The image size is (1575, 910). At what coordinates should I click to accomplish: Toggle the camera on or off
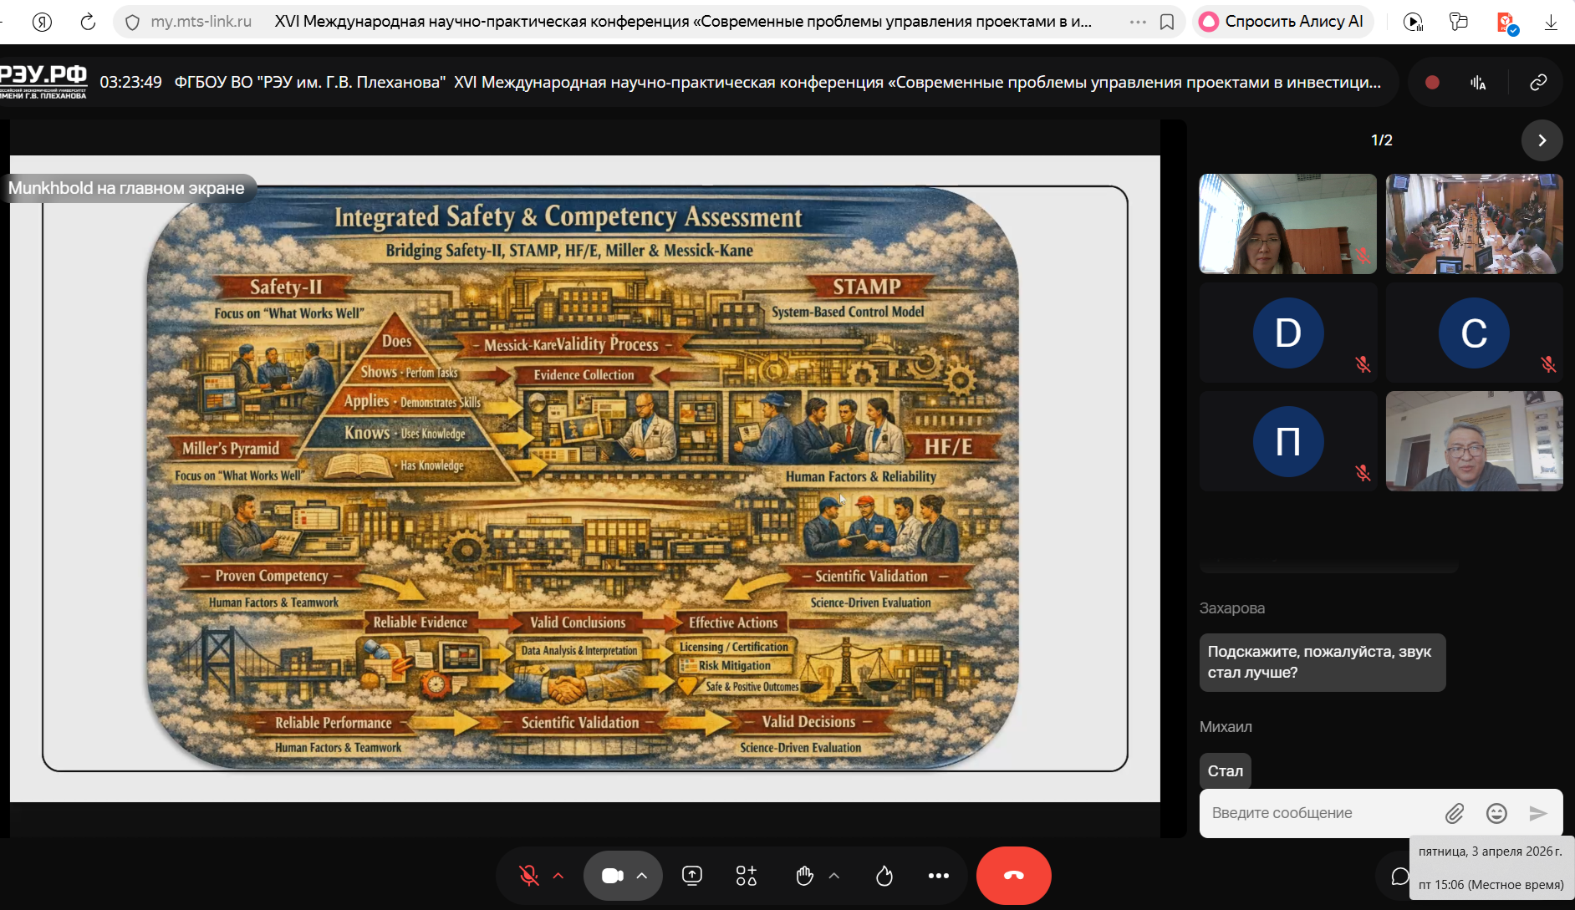(613, 876)
